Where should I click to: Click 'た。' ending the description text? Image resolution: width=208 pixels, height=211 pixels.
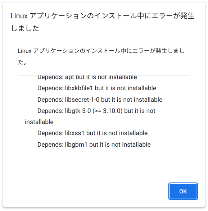(x=22, y=62)
